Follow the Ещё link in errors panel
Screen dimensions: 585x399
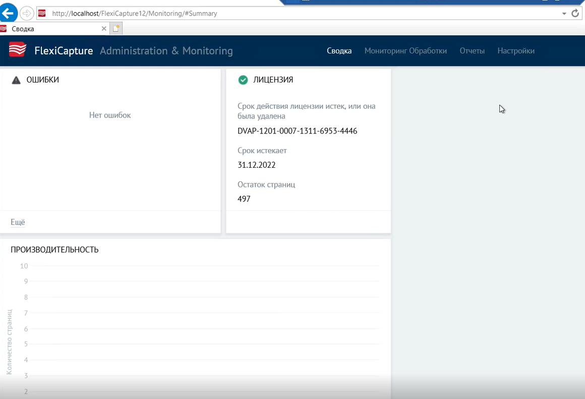18,222
